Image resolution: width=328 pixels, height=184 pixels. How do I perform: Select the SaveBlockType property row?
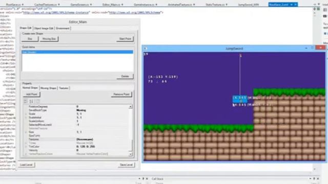tap(76, 110)
